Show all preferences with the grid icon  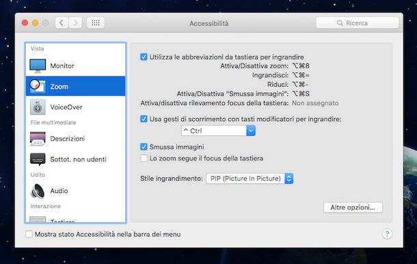tap(96, 23)
